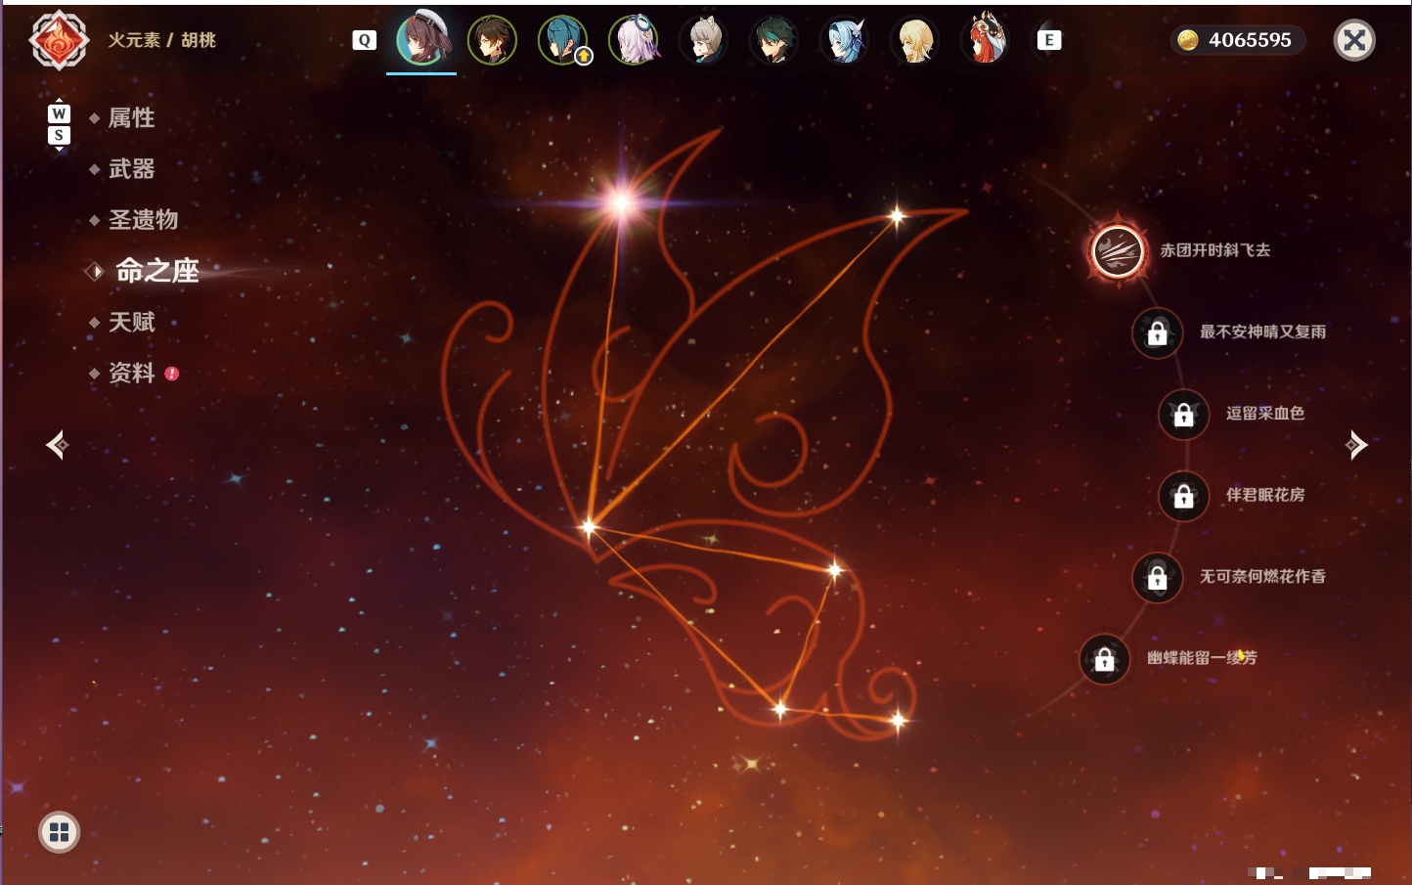Select the brown-haired male character avatar
1412x885 pixels.
pos(492,40)
